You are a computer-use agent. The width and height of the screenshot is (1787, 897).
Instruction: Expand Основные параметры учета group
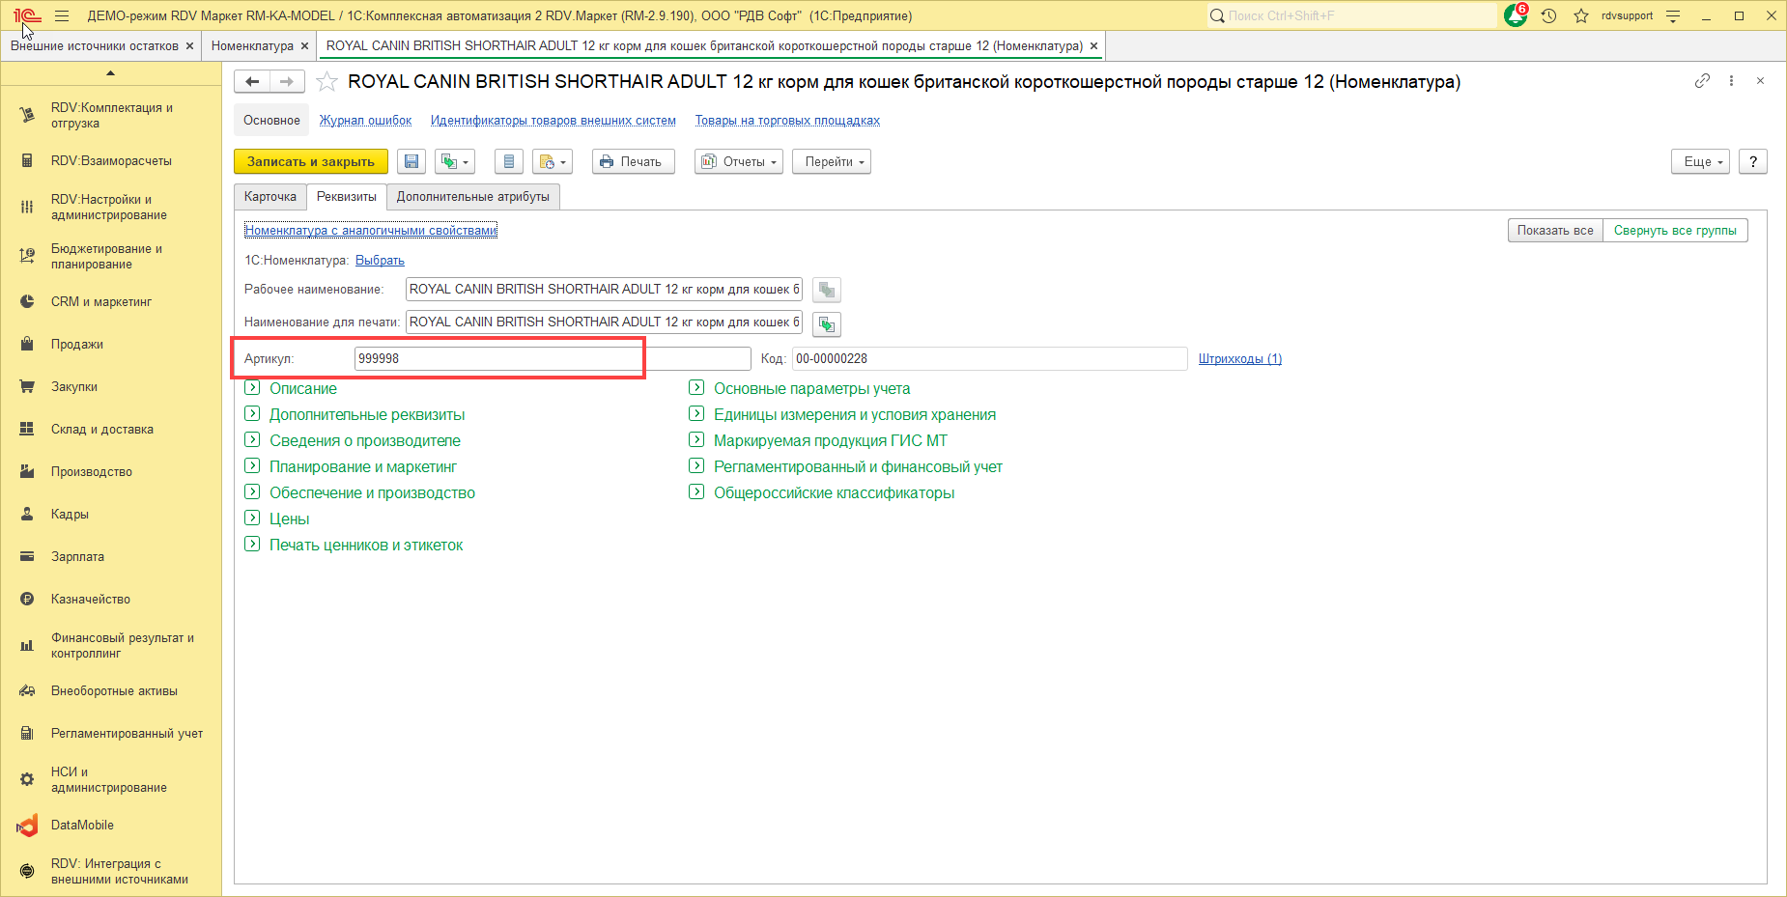click(800, 388)
